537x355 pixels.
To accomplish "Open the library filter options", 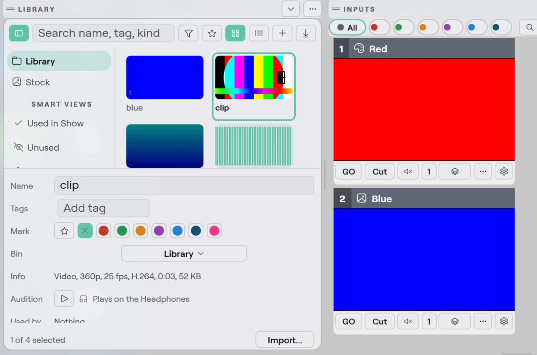I will [188, 33].
